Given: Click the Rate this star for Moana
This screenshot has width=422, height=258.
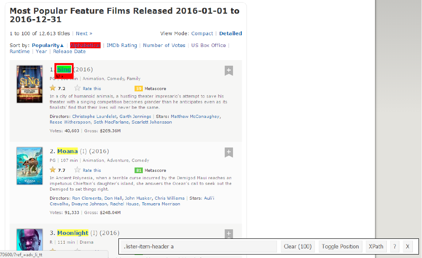Looking at the screenshot, I should pyautogui.click(x=78, y=170).
